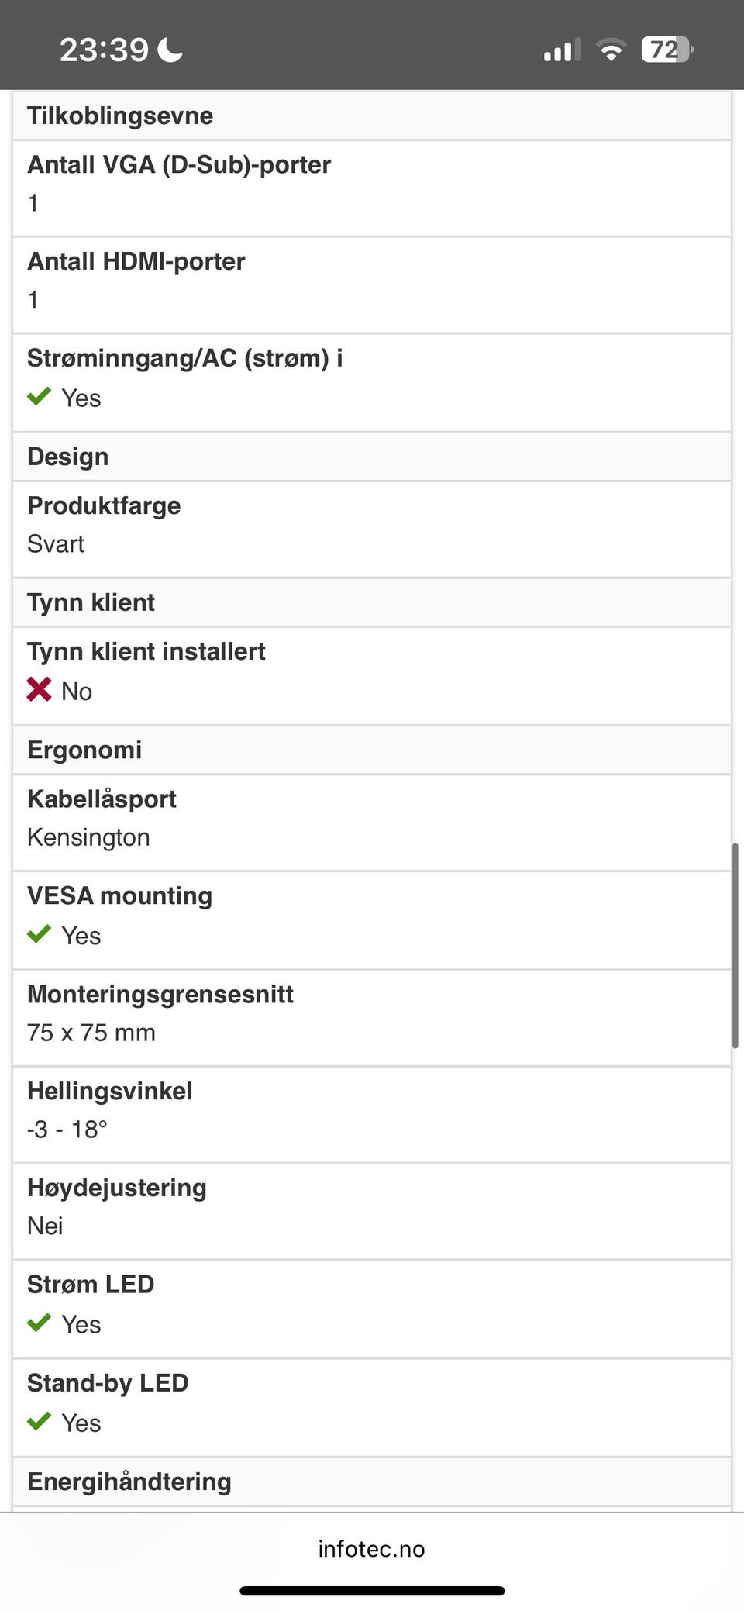Tap the Ergonomi section header
The width and height of the screenshot is (744, 1611).
point(84,750)
